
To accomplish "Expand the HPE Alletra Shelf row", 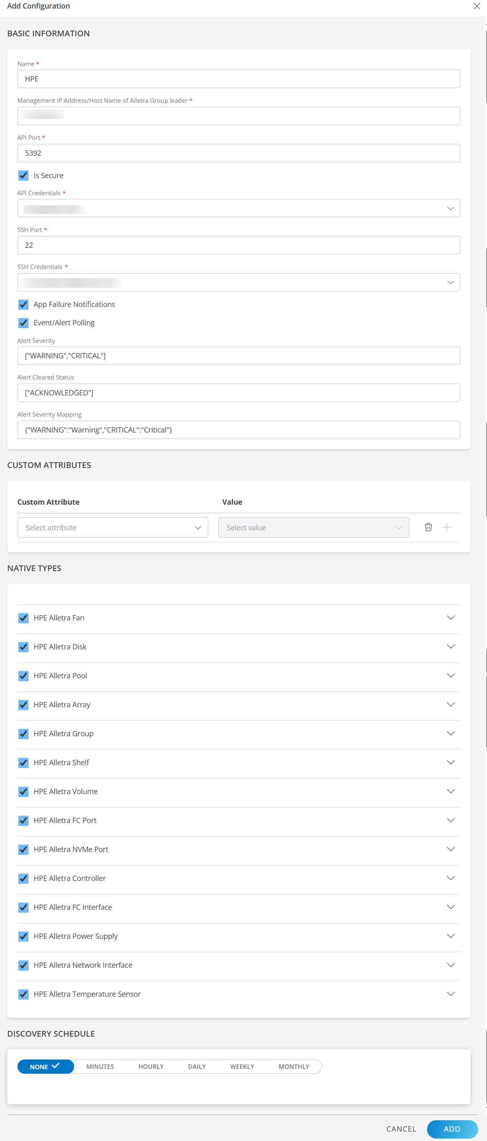I will coord(451,762).
